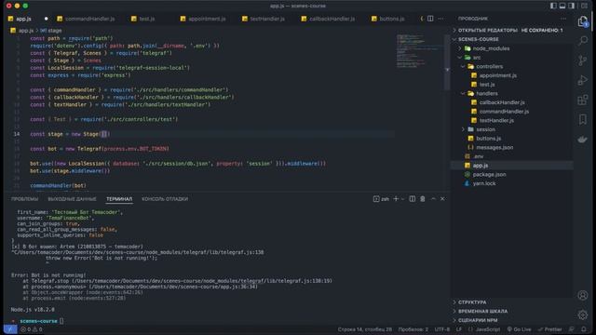Toggle primary sidebar layout button

click(x=553, y=6)
